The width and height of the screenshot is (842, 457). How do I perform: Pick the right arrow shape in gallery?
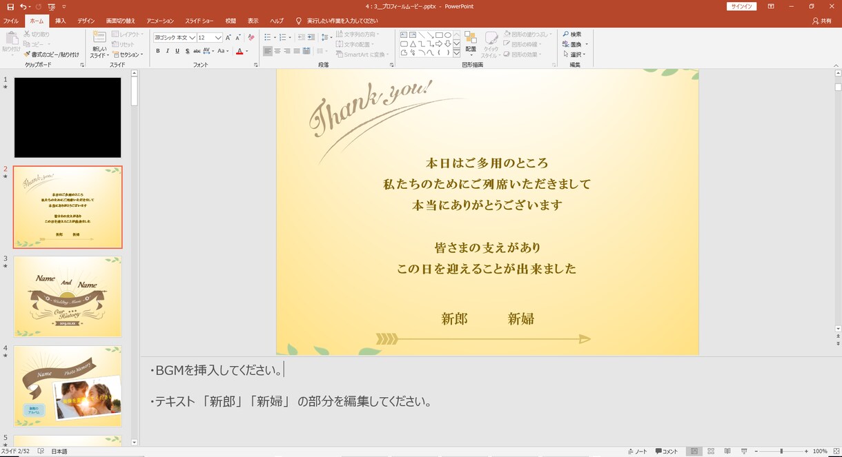[x=439, y=43]
